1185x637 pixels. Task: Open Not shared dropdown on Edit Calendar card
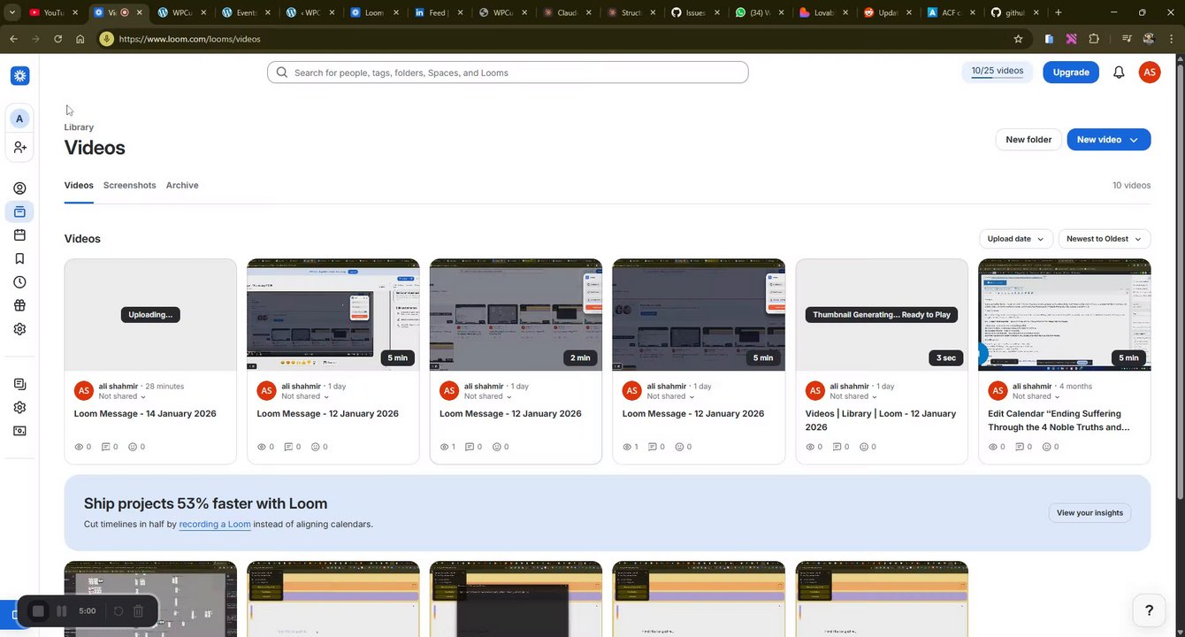tap(1036, 396)
